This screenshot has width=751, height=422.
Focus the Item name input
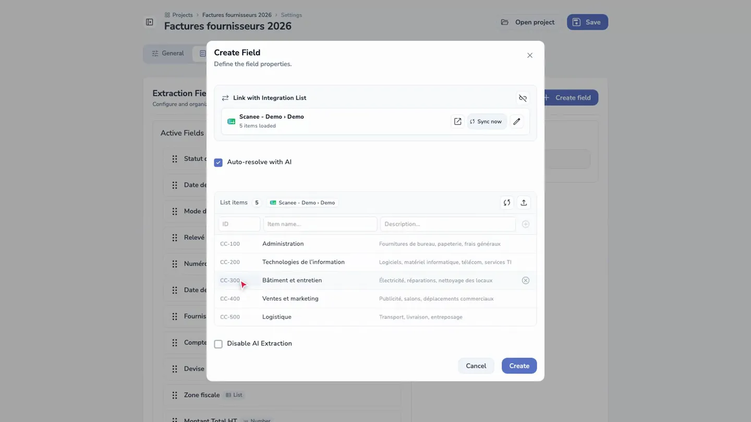(320, 224)
